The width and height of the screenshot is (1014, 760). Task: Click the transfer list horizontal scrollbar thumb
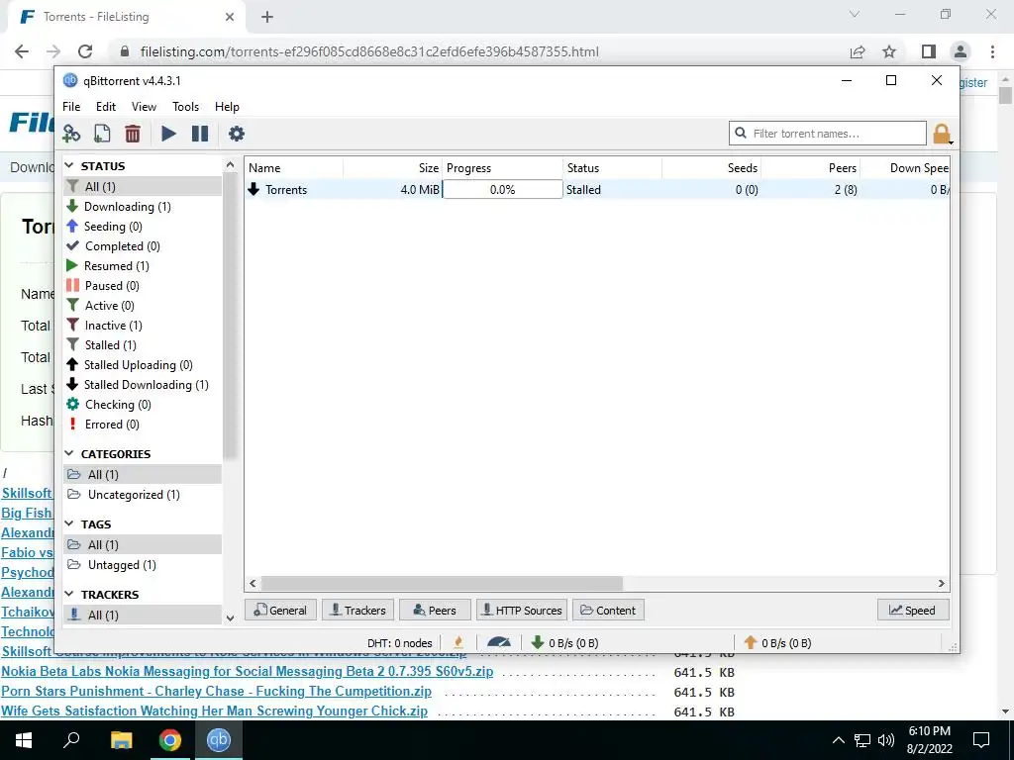[x=442, y=584]
